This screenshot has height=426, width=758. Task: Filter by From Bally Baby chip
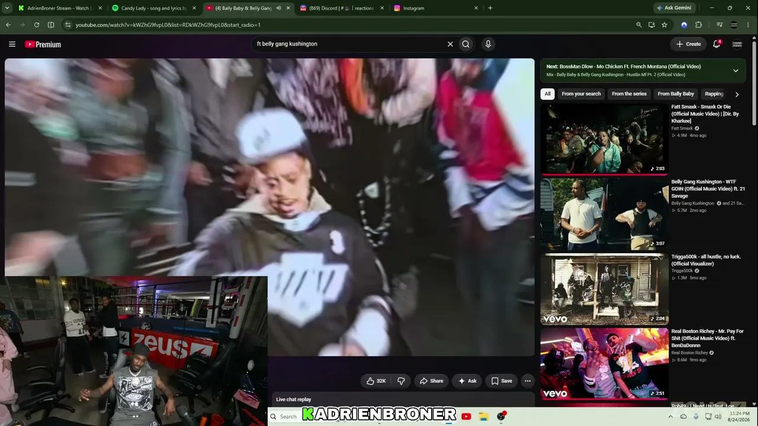point(676,94)
